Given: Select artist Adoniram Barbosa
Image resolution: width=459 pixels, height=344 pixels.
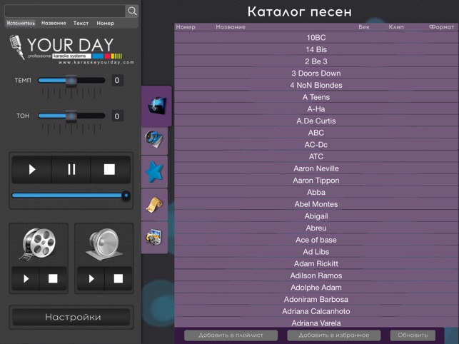Looking at the screenshot, I should pos(316,300).
